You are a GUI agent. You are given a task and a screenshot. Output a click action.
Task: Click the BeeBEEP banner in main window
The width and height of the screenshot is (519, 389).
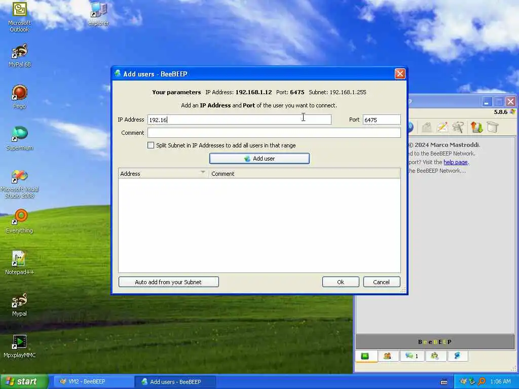[x=435, y=342]
